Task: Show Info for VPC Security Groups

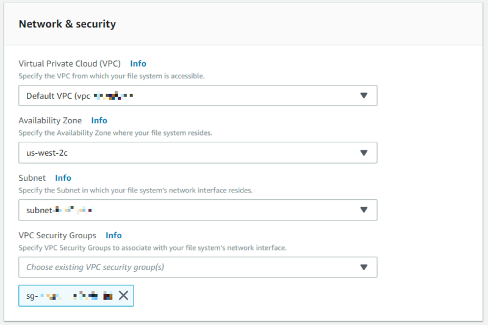Action: [113, 235]
